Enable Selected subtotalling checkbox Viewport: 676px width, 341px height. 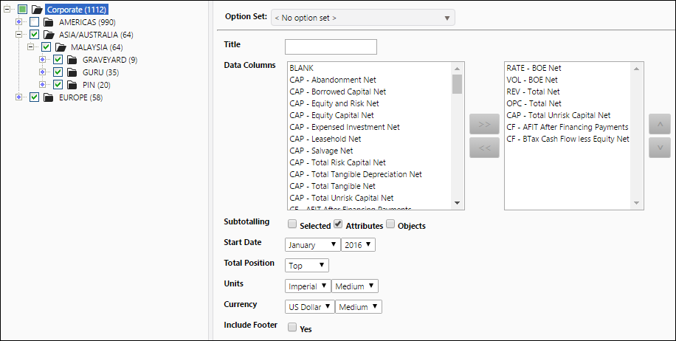click(292, 224)
